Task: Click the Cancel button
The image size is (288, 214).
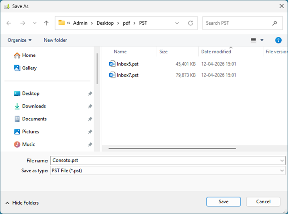Action: coord(263,202)
